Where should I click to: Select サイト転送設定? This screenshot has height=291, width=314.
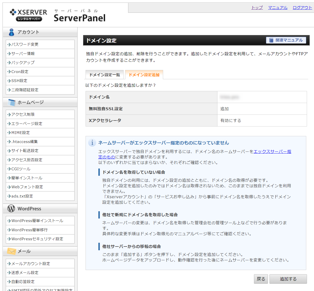pos(40,150)
